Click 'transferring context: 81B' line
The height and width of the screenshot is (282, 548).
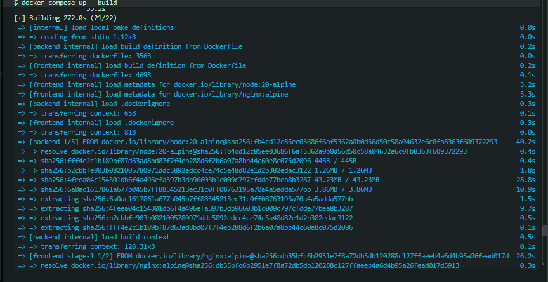(x=77, y=132)
